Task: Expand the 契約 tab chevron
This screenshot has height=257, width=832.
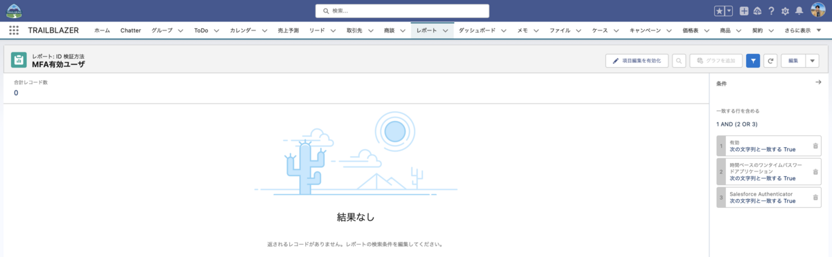Action: coord(771,31)
